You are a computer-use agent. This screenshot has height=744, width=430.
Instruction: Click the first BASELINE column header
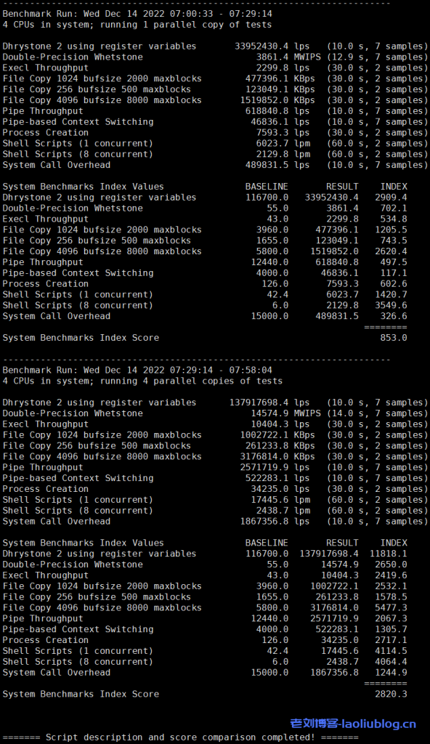click(267, 187)
